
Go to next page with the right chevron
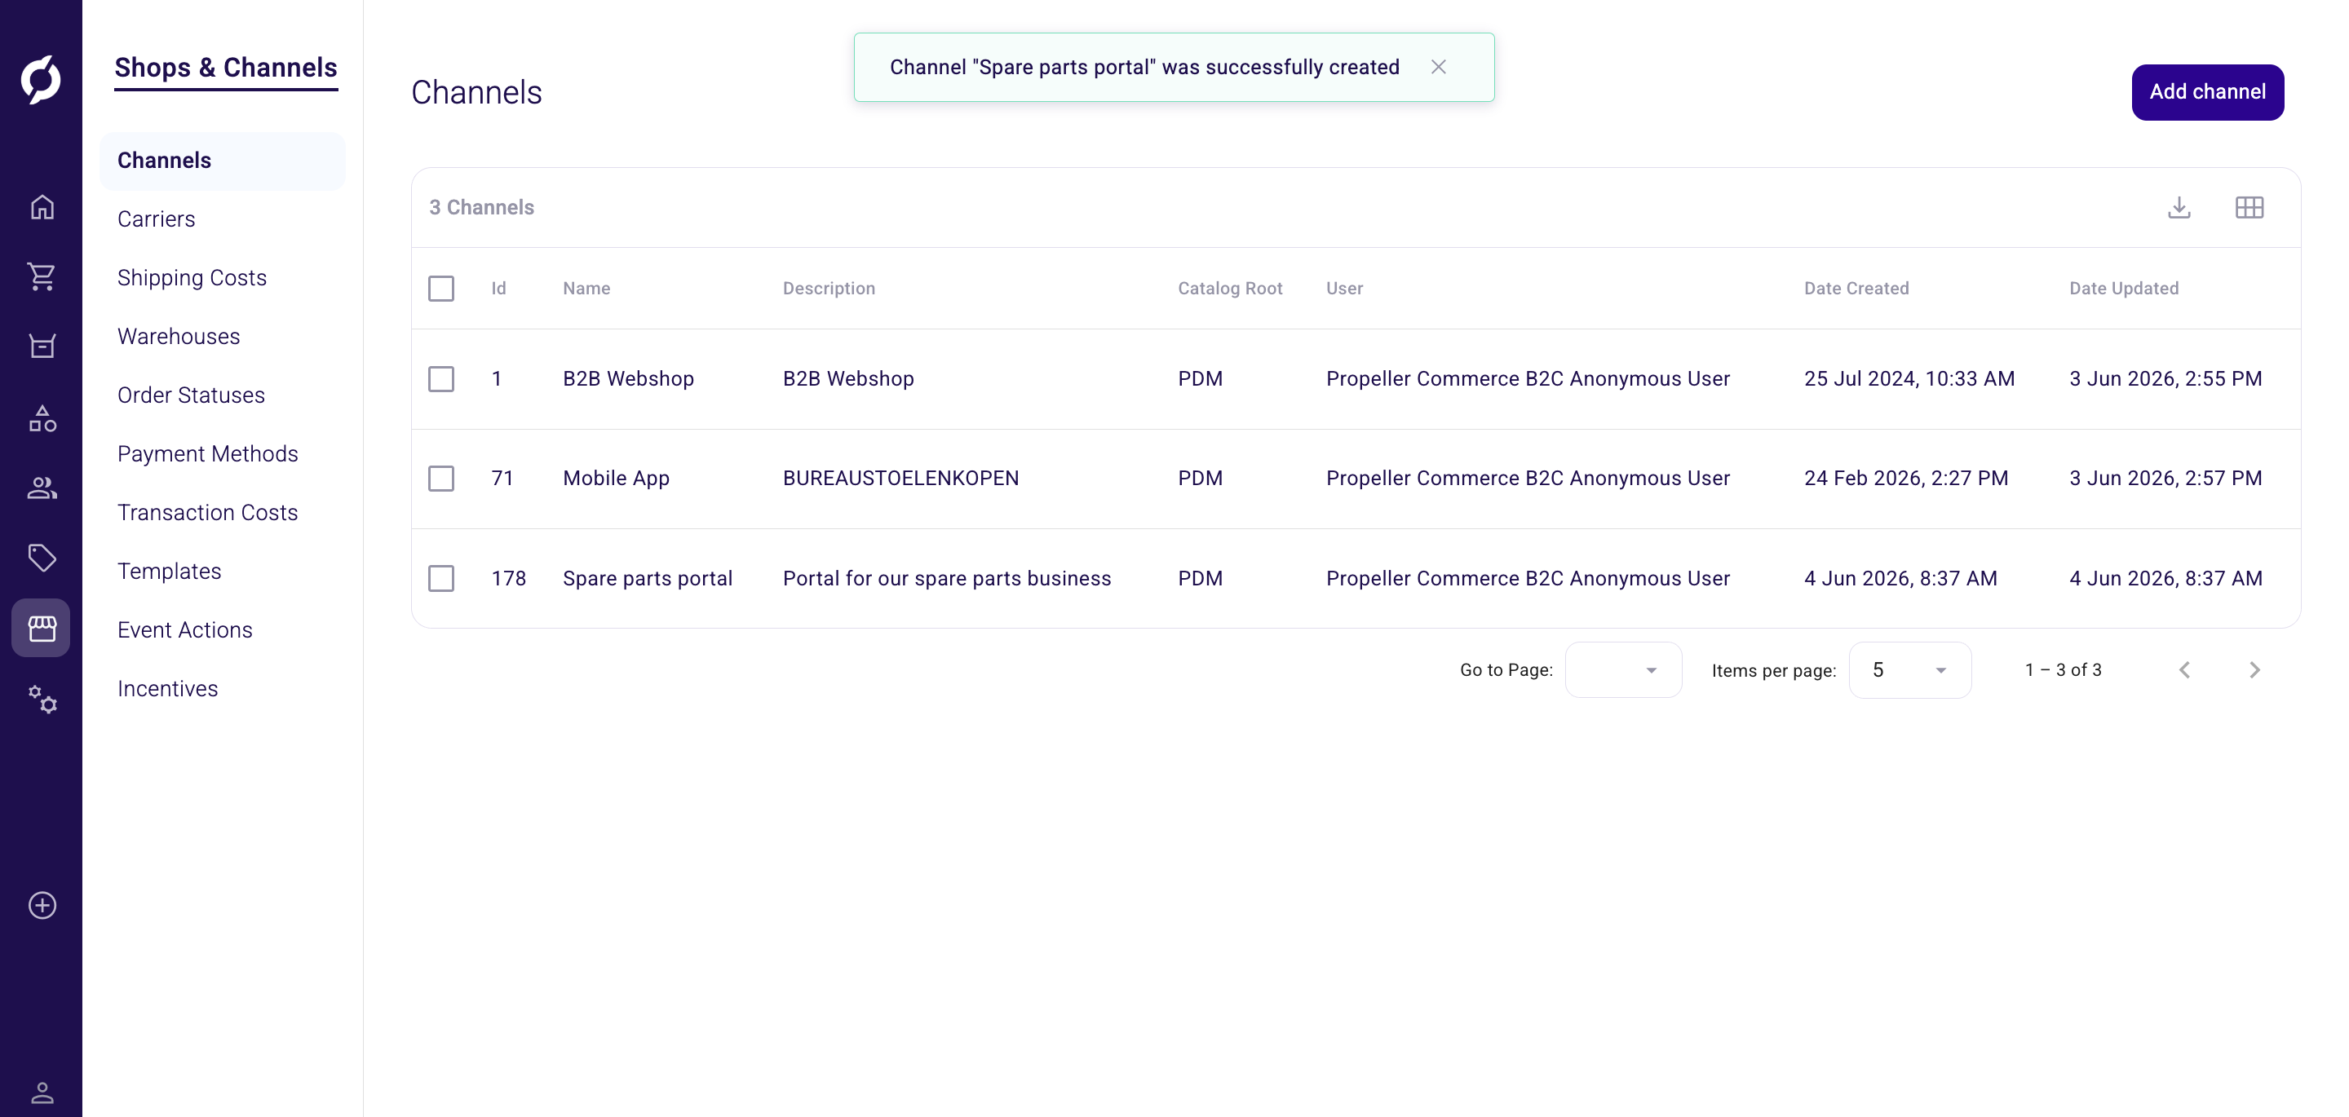click(x=2254, y=670)
